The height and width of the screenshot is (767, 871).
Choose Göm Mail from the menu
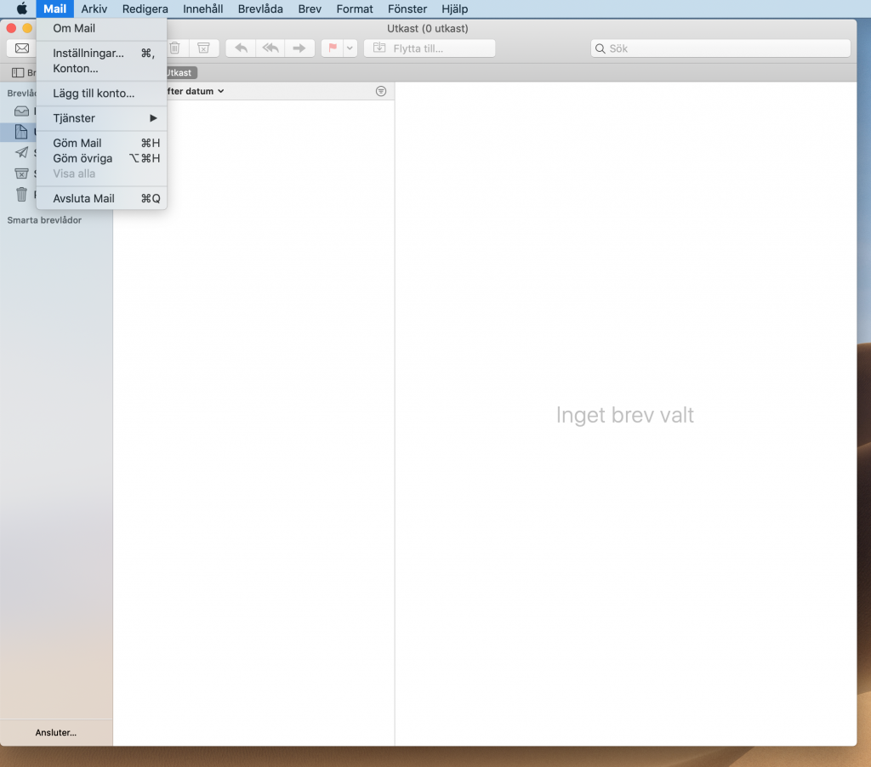pos(102,144)
